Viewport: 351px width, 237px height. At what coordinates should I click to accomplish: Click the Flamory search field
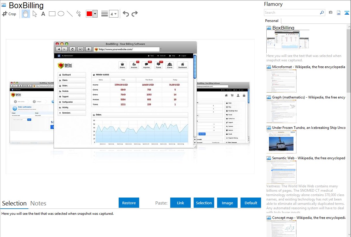[x=292, y=13]
